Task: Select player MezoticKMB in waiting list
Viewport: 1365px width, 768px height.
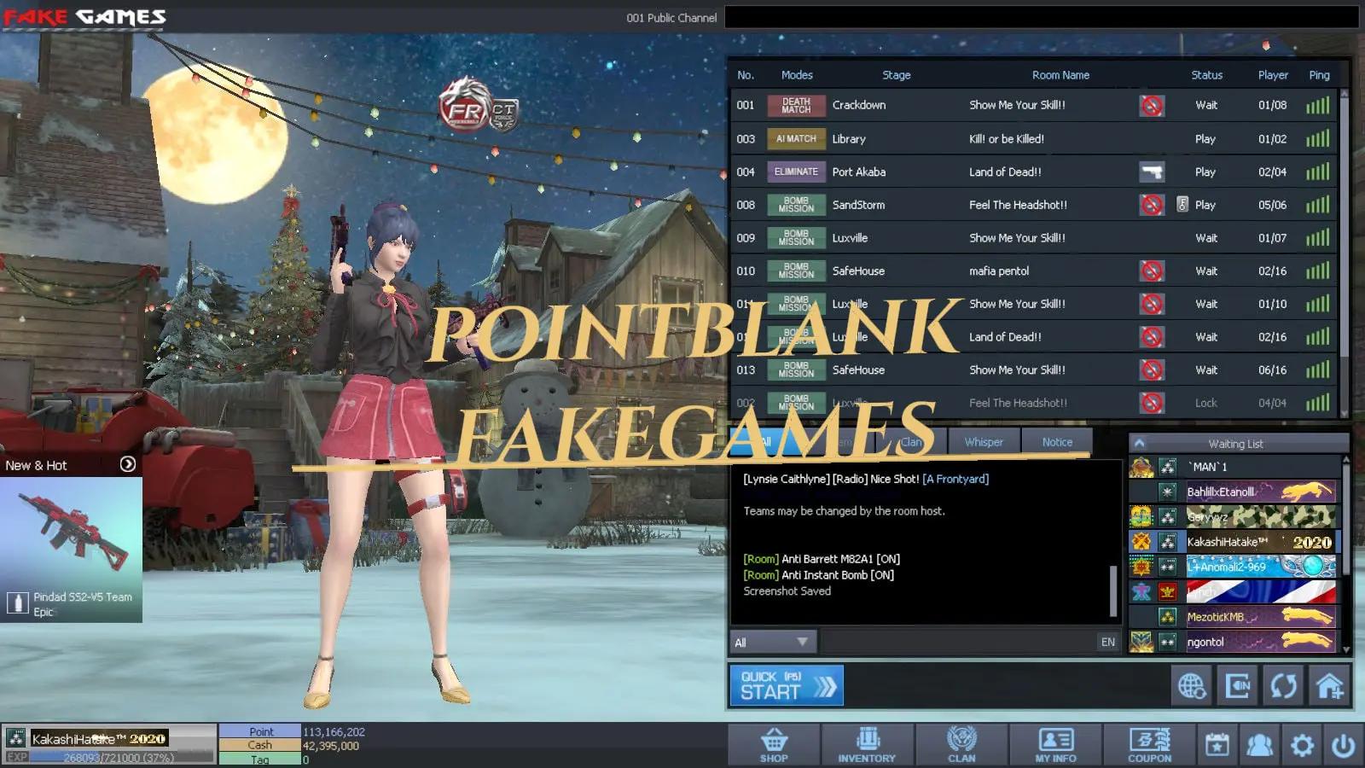Action: 1233,617
